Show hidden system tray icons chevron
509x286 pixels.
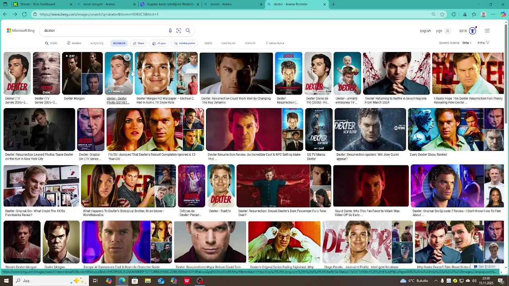(x=435, y=281)
